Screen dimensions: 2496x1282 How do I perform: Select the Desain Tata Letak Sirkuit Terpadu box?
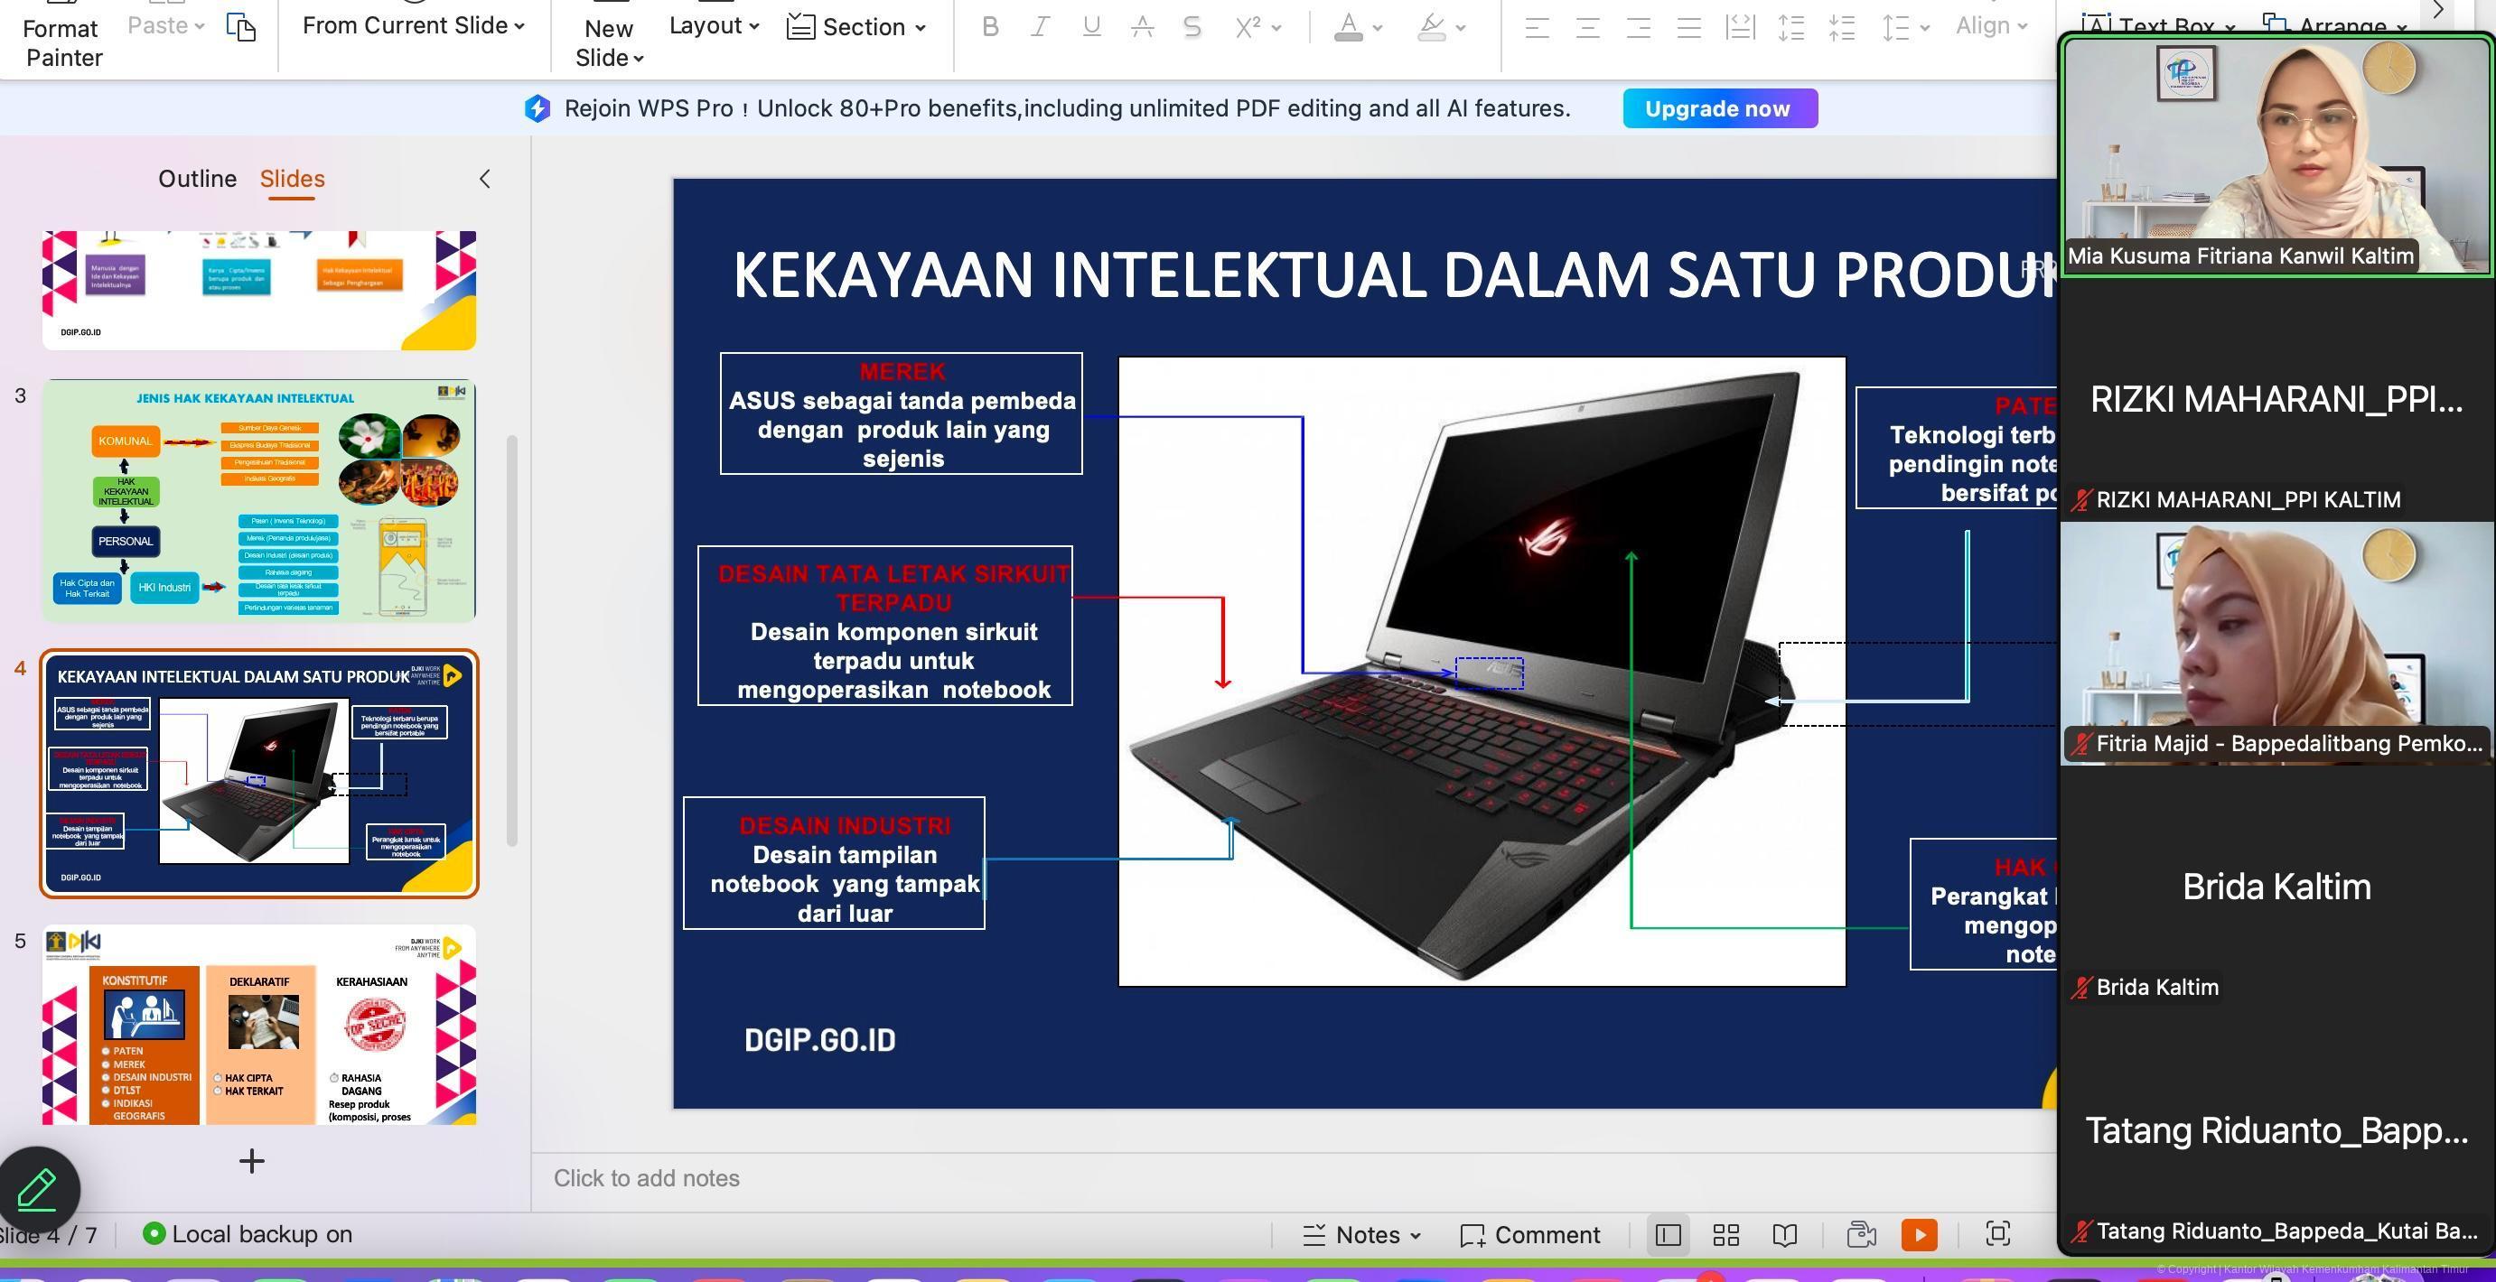pos(884,626)
